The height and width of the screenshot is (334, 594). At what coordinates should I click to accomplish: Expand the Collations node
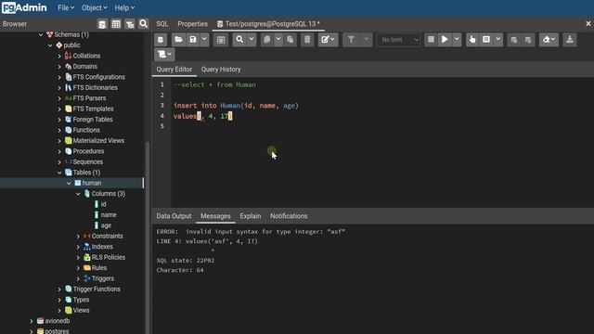pyautogui.click(x=59, y=56)
